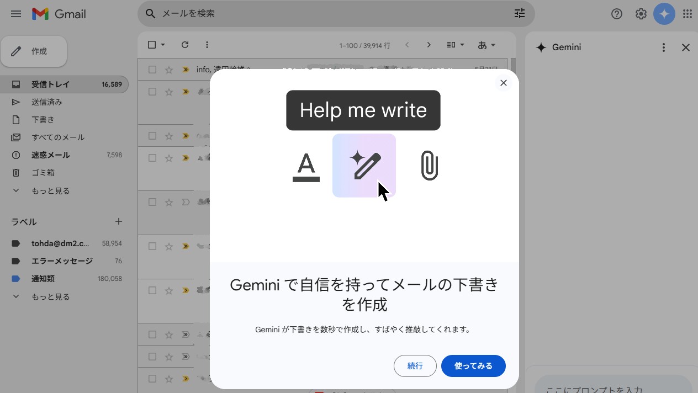The image size is (698, 393).
Task: Expand the select-all checkbox dropdown arrow
Action: [163, 45]
